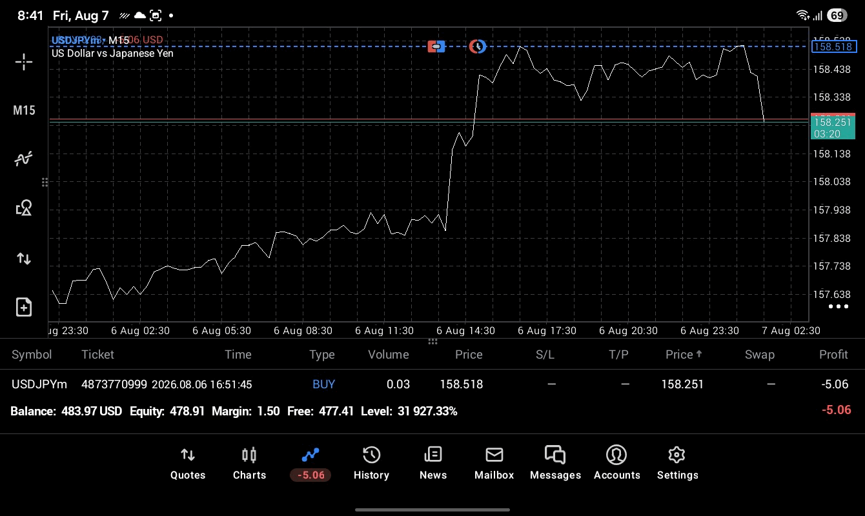Select the USDJPYm position row symbol

point(39,384)
